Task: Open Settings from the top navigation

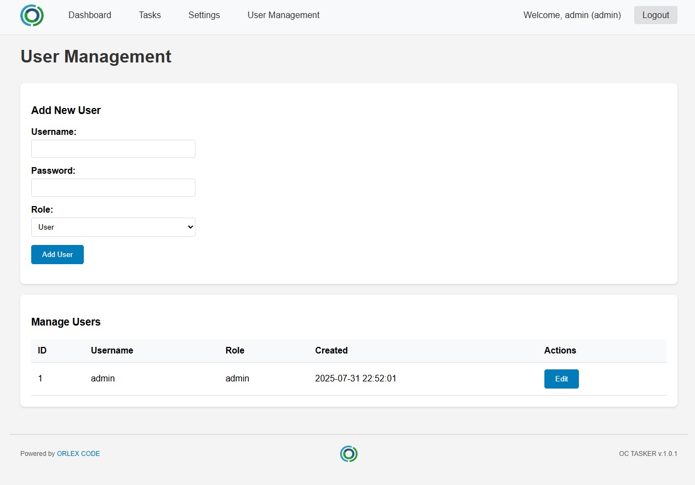Action: tap(204, 15)
